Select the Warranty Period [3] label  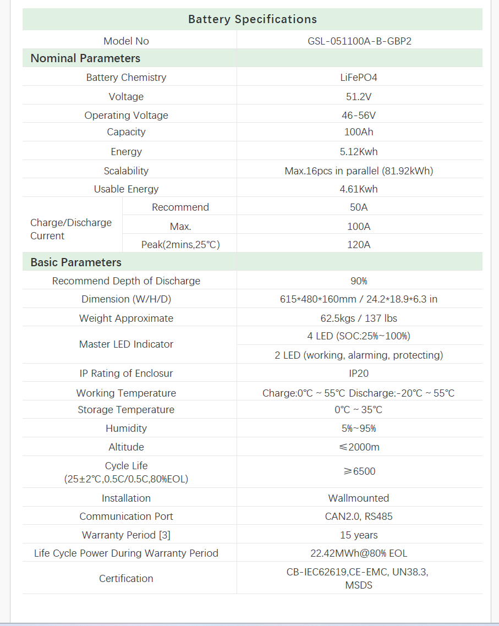pos(126,535)
